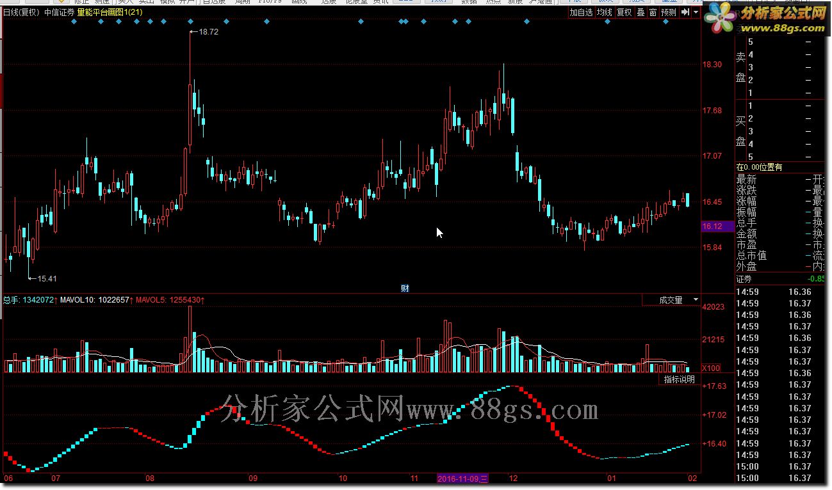Click the 证券 sector row
832x490 pixels.
pyautogui.click(x=780, y=279)
